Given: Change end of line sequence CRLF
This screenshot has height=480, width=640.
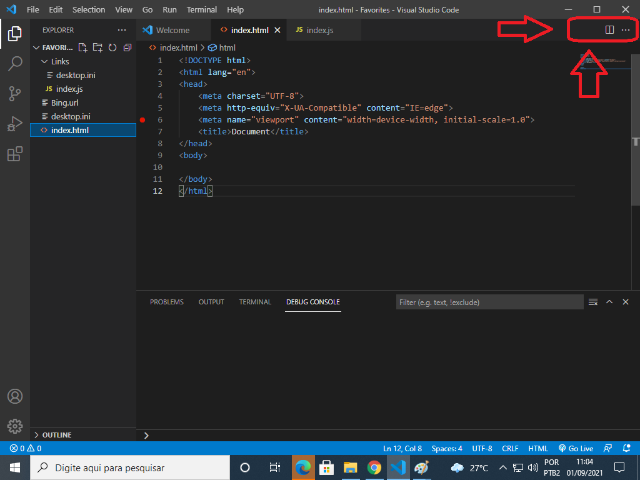Looking at the screenshot, I should 510,448.
